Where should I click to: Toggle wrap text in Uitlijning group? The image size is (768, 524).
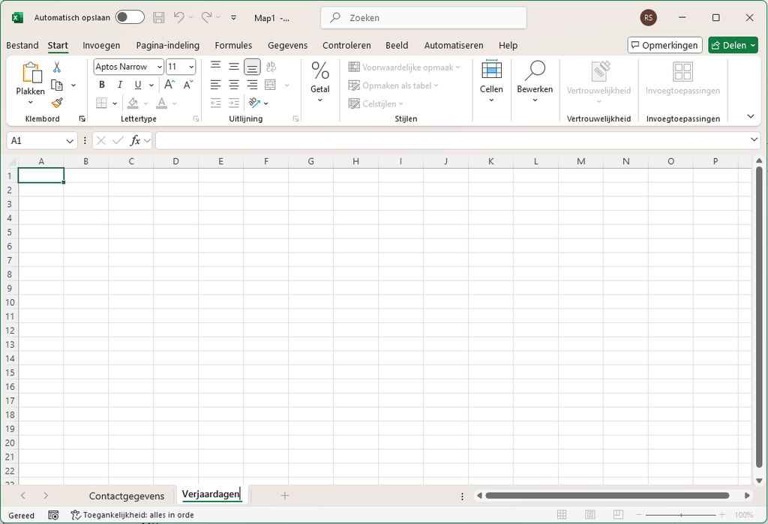click(x=271, y=67)
